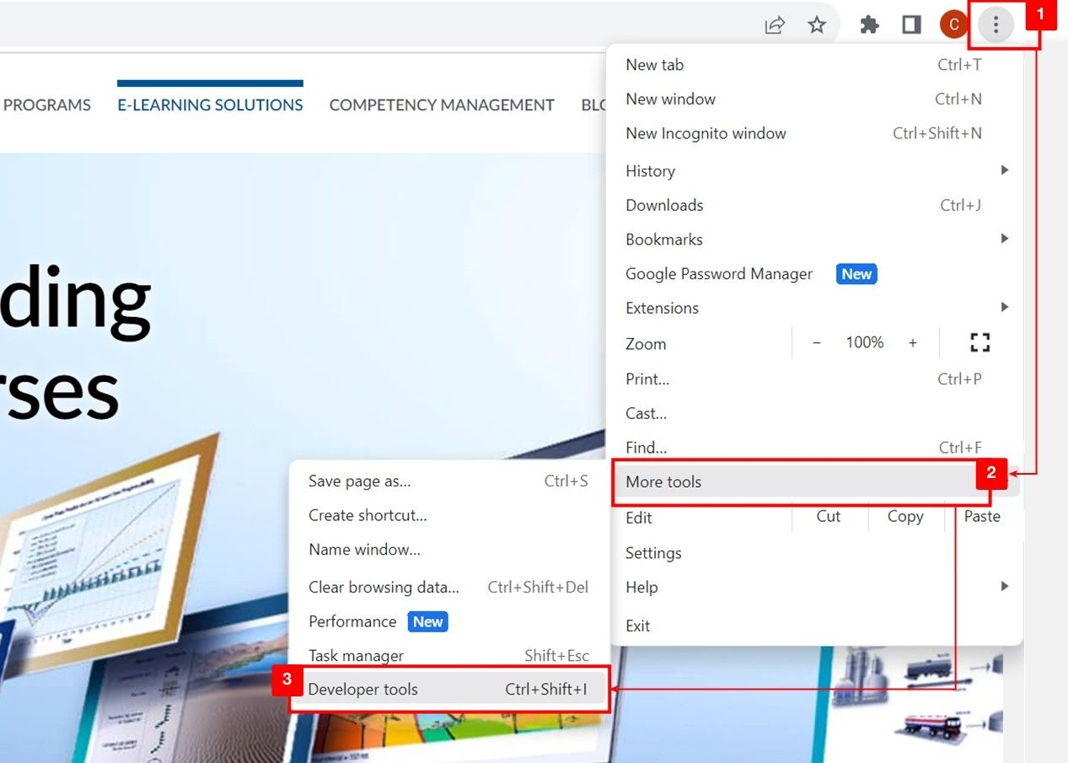Choose Create shortcut... in submenu
Screen dimensions: 1068x763
(x=448, y=515)
